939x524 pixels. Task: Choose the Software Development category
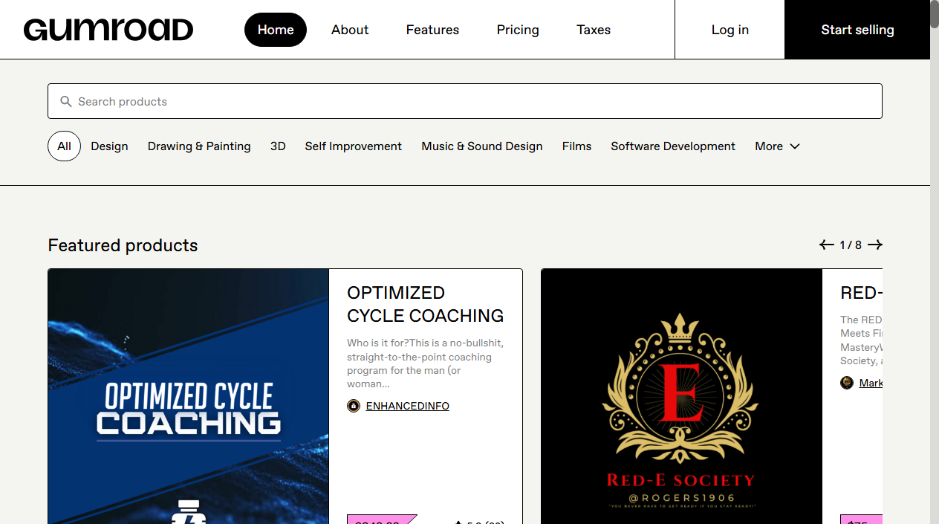click(673, 146)
